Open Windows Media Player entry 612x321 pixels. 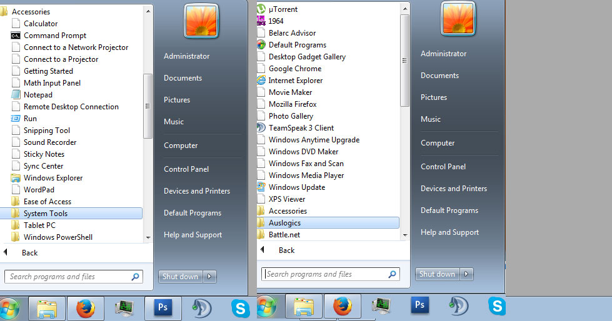pyautogui.click(x=301, y=175)
